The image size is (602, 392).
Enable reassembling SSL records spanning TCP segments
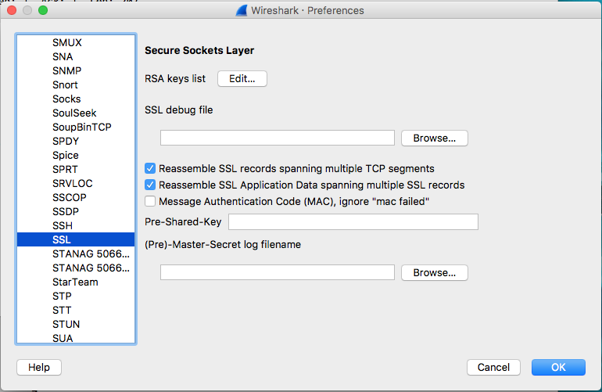[x=151, y=168]
